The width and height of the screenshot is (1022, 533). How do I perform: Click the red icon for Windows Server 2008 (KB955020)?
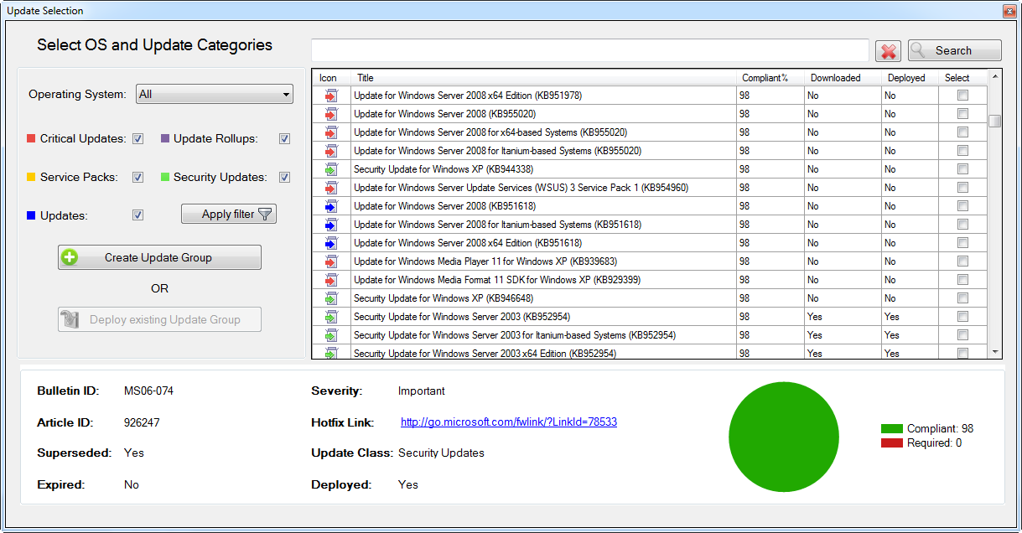pos(330,114)
